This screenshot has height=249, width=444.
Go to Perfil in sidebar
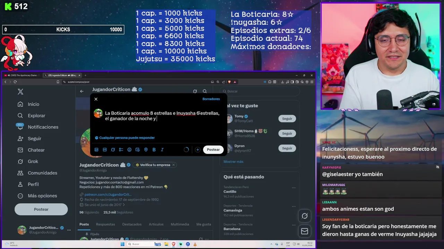pos(29,184)
